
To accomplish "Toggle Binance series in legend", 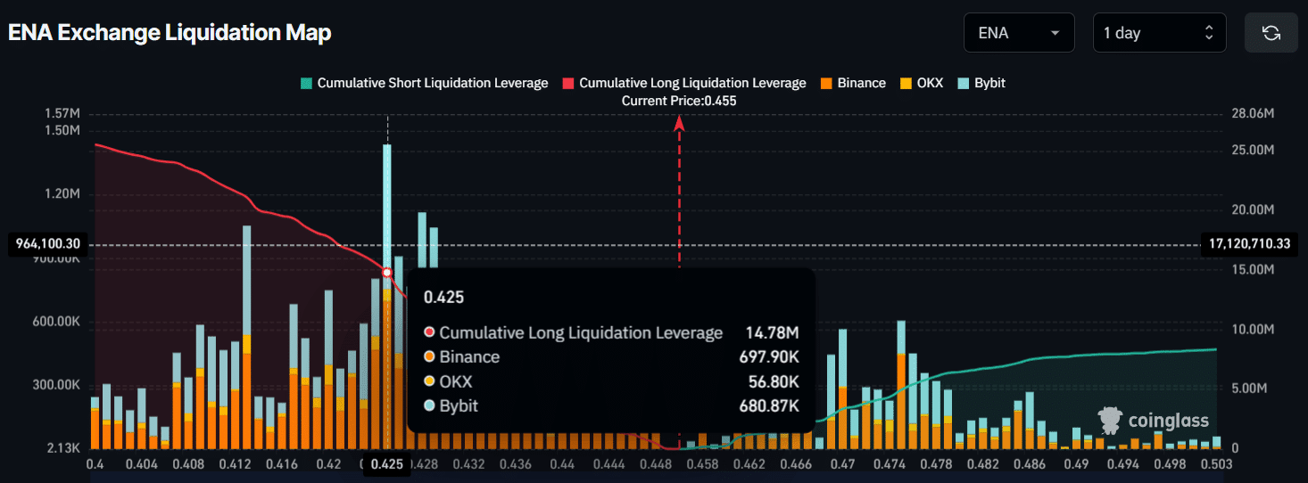I will [853, 83].
